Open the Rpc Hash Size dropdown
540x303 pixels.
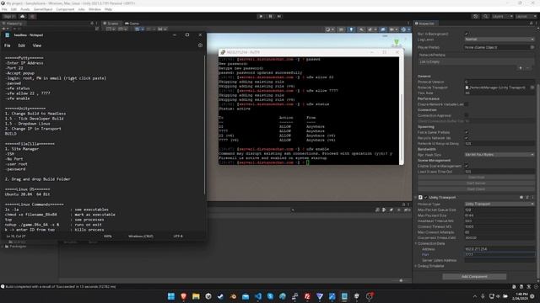[x=499, y=155]
